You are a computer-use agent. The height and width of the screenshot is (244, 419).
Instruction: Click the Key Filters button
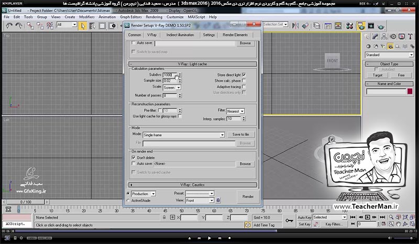334,224
